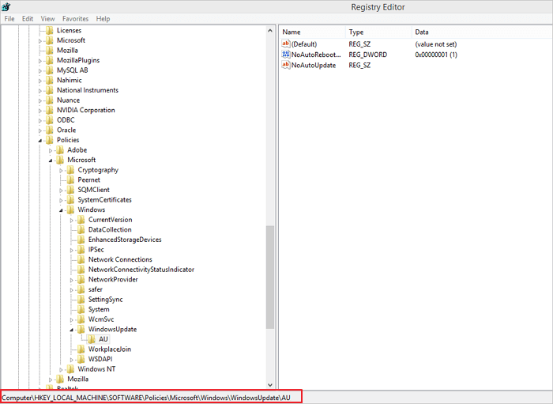Click the Type column header

coord(356,32)
